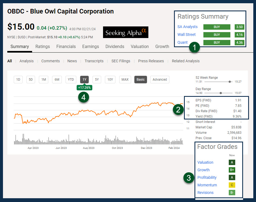This screenshot has width=256, height=202.
Task: Switch chart to Basic mode
Action: [141, 80]
